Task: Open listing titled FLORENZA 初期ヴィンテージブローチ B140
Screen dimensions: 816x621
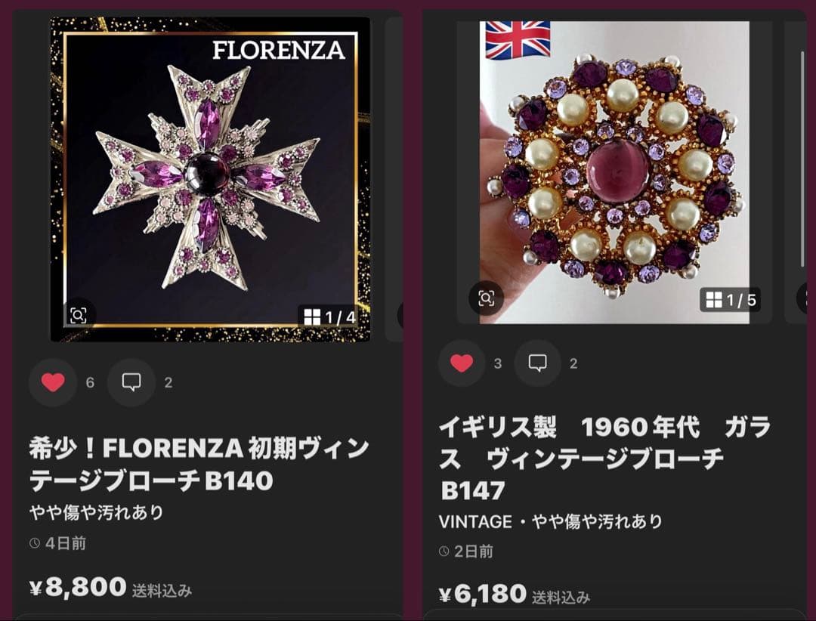Action: (x=199, y=464)
